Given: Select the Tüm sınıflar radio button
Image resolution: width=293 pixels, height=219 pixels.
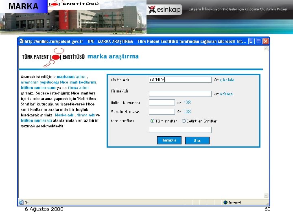Looking at the screenshot, I should (152, 121).
